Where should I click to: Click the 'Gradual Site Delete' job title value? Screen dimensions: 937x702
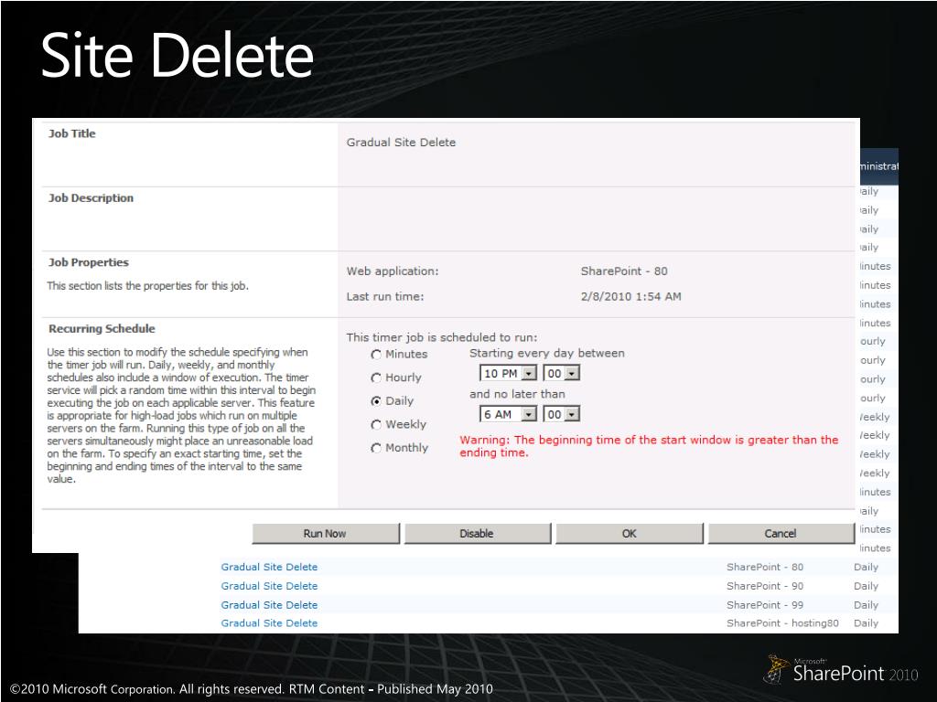(401, 143)
